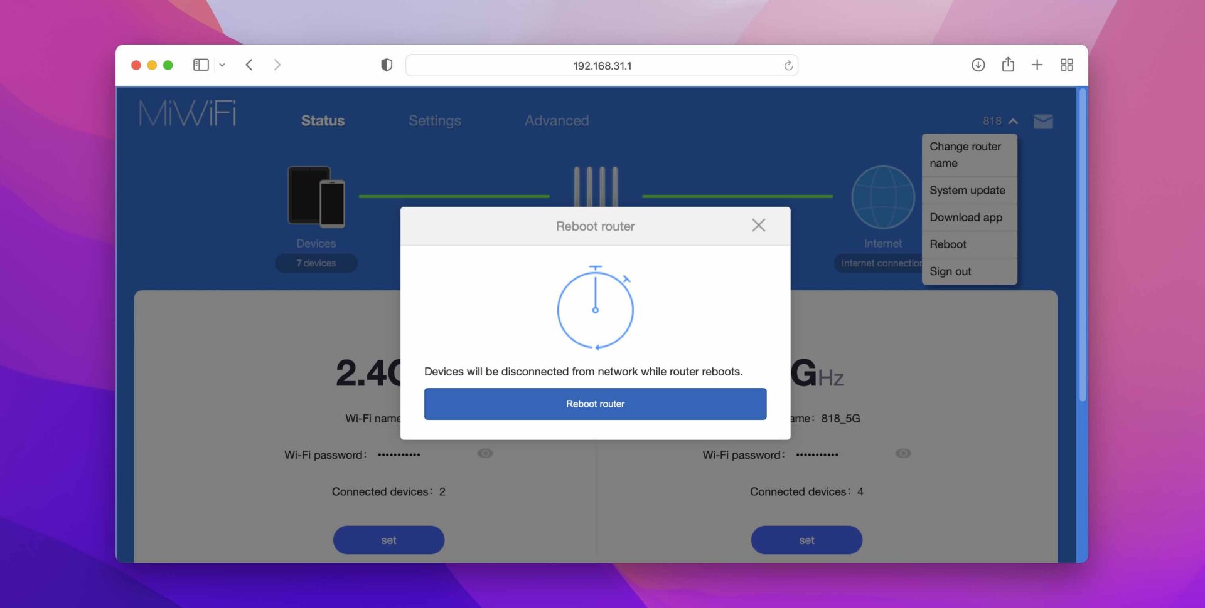Viewport: 1205px width, 608px height.
Task: Show the 818_5G Wi-Fi password
Action: (902, 453)
